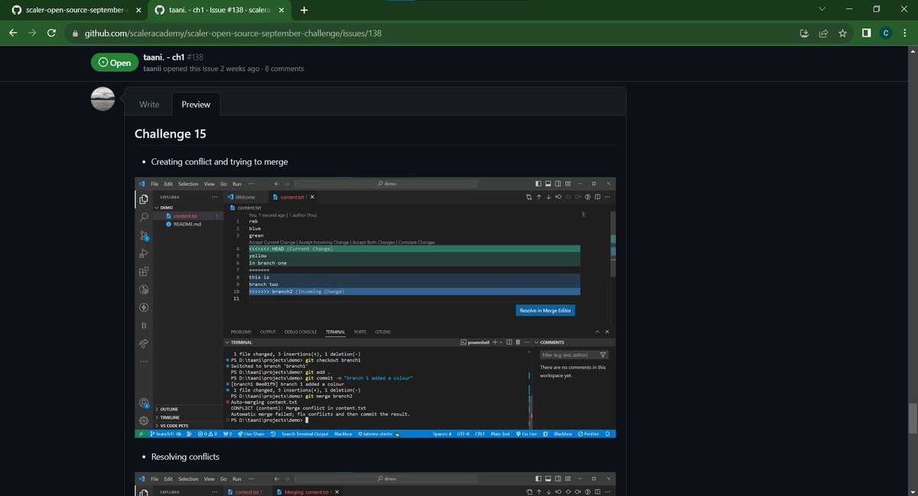Open the VS Code Run and Debug icon
The width and height of the screenshot is (918, 496).
point(143,254)
